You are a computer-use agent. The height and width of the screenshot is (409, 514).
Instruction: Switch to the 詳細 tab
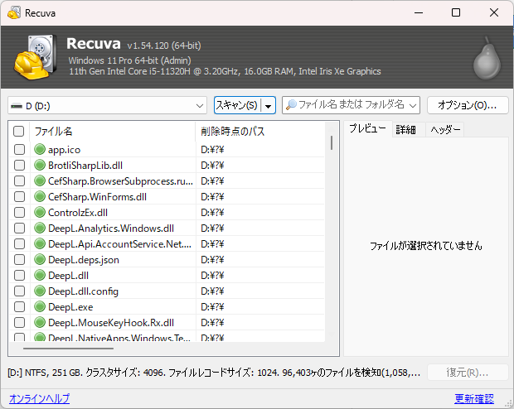tap(406, 130)
